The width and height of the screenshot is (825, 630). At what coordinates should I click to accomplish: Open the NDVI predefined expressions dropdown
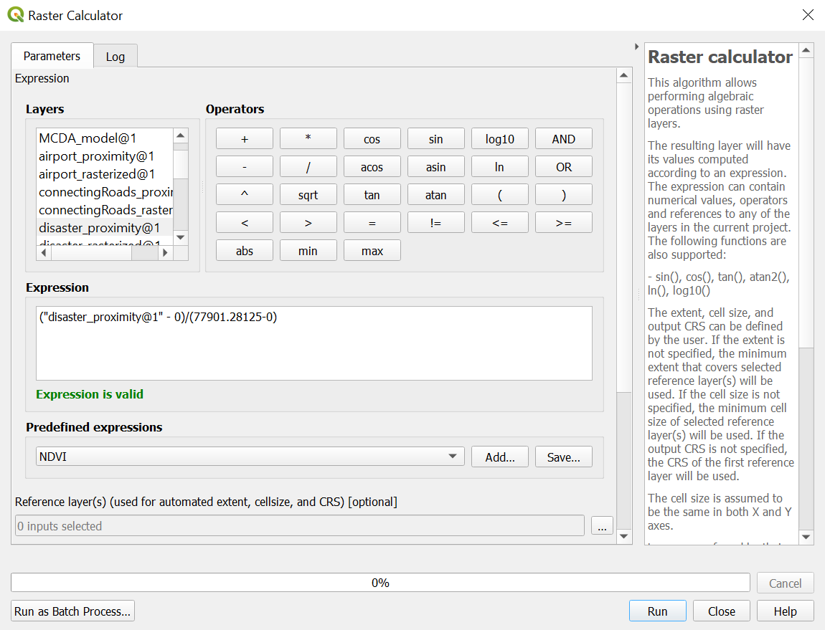coord(250,457)
